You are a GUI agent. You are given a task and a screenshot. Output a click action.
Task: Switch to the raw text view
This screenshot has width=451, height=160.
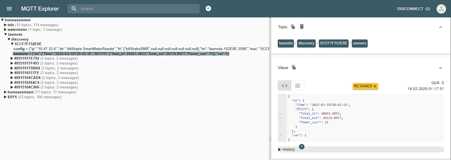pyautogui.click(x=298, y=86)
